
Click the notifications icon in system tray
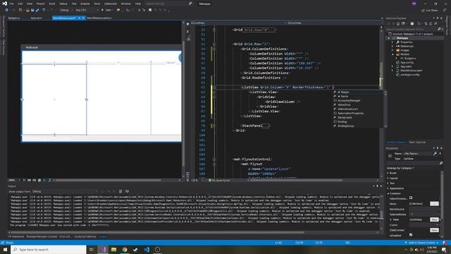click(x=444, y=250)
